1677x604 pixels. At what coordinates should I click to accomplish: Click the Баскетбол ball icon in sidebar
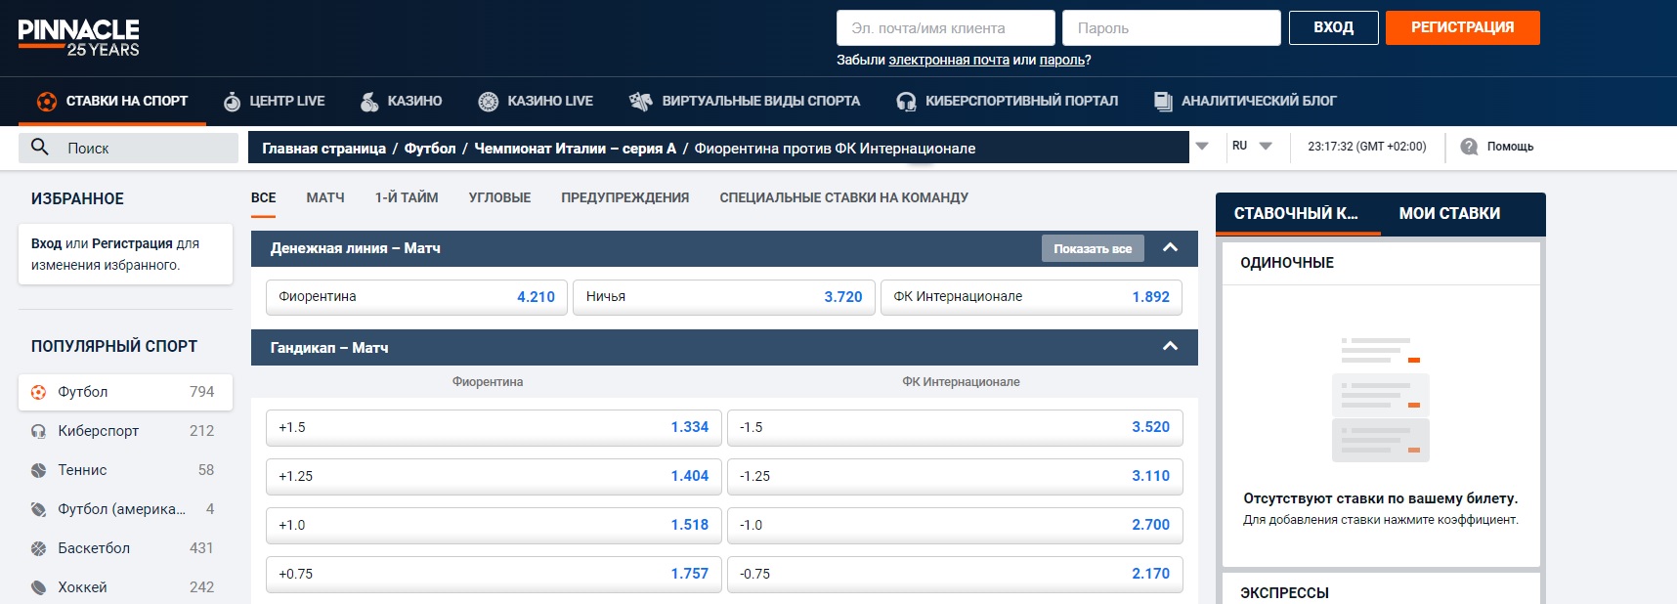[x=38, y=548]
